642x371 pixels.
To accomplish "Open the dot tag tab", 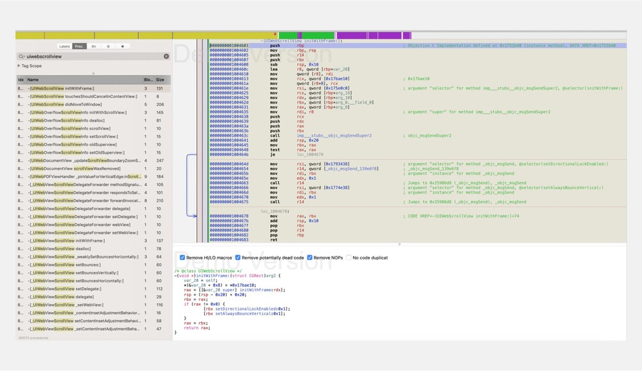I will 122,46.
